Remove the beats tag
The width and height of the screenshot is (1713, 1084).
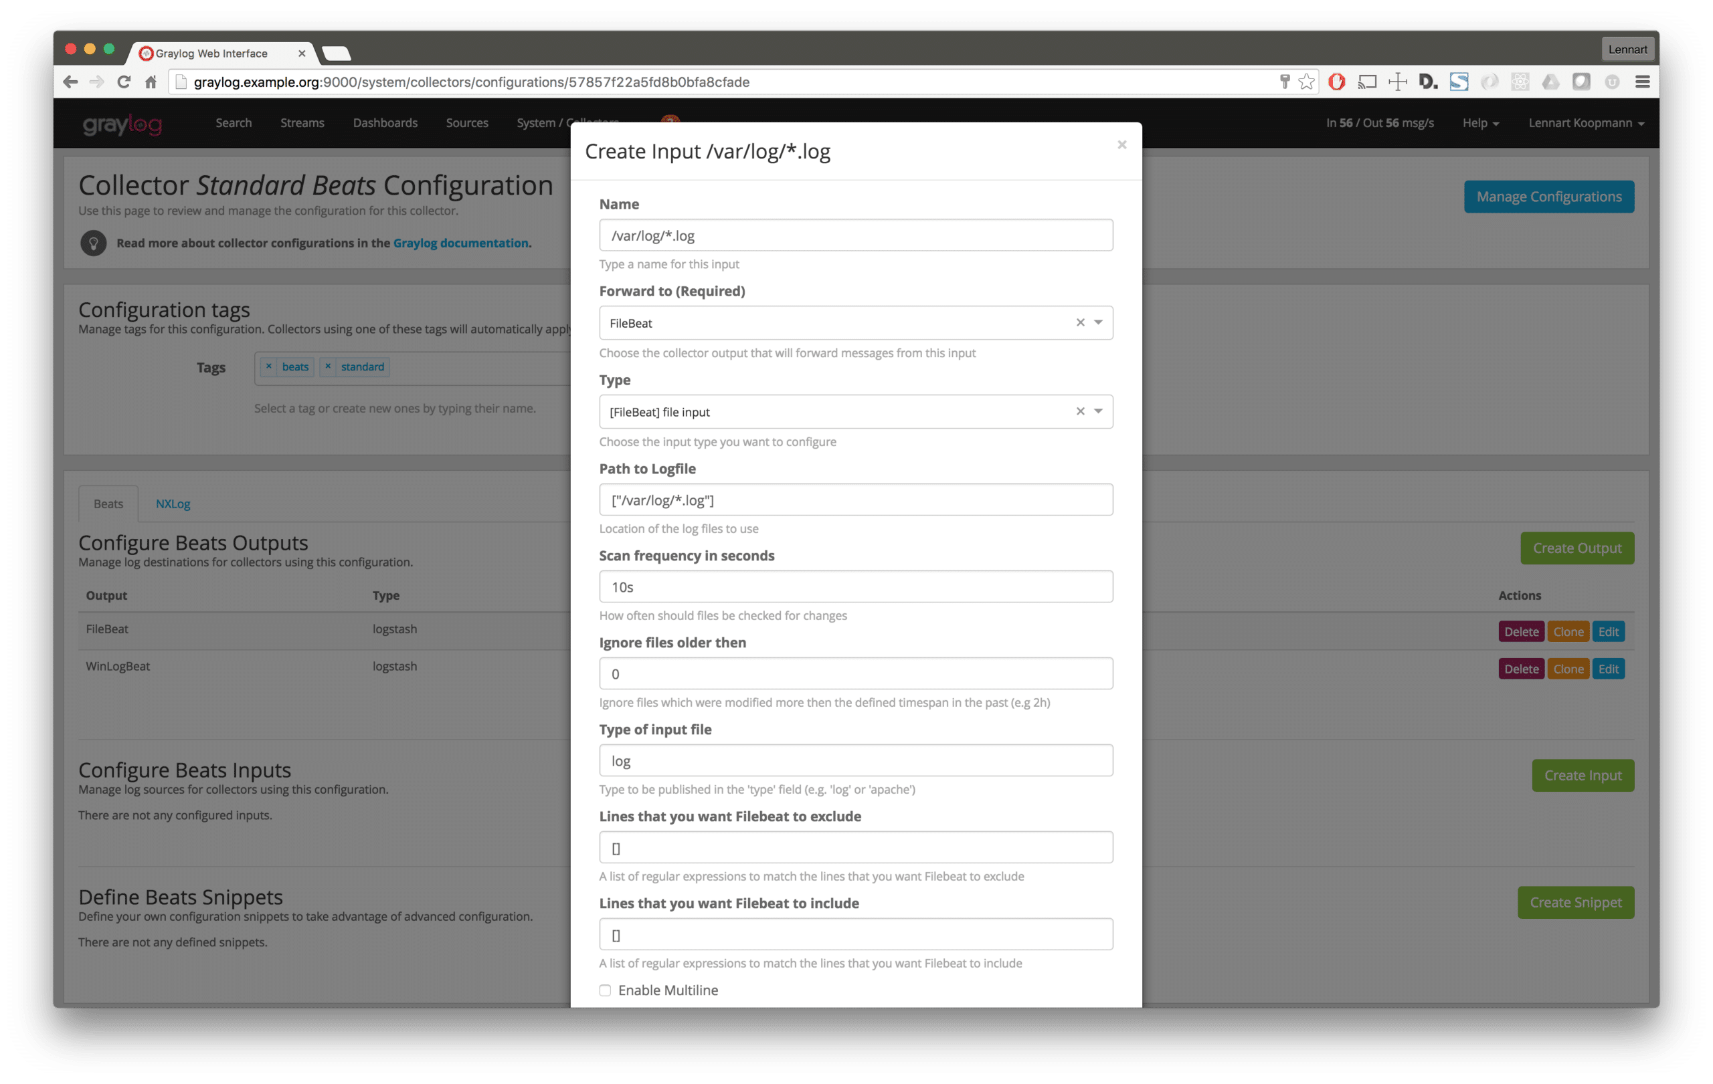click(x=269, y=366)
